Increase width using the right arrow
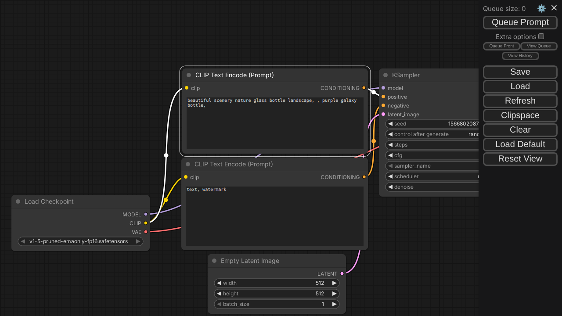 [x=334, y=283]
